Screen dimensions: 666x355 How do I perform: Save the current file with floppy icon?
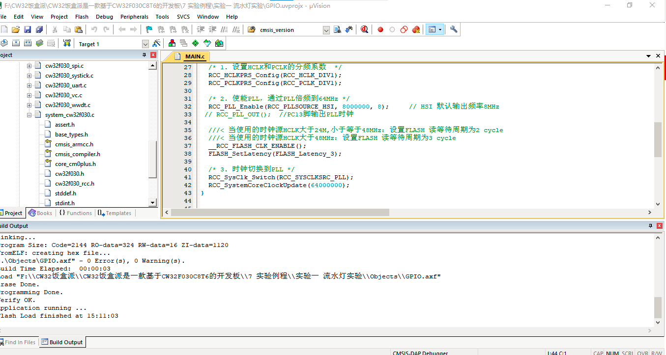pyautogui.click(x=28, y=29)
